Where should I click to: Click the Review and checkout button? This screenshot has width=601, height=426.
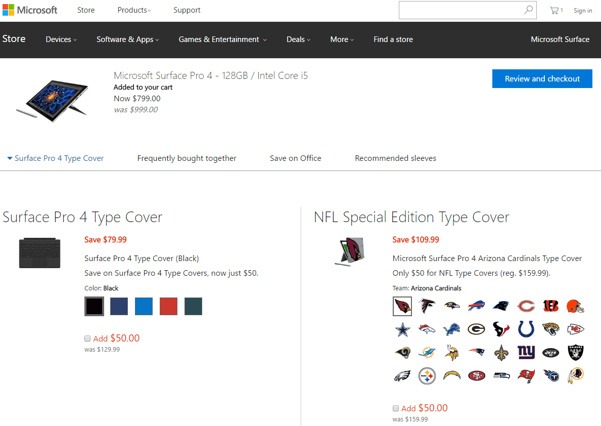pyautogui.click(x=542, y=78)
